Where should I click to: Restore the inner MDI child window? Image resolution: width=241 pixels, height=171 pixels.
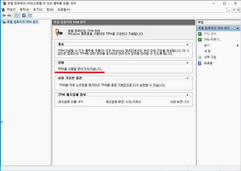coord(234,10)
